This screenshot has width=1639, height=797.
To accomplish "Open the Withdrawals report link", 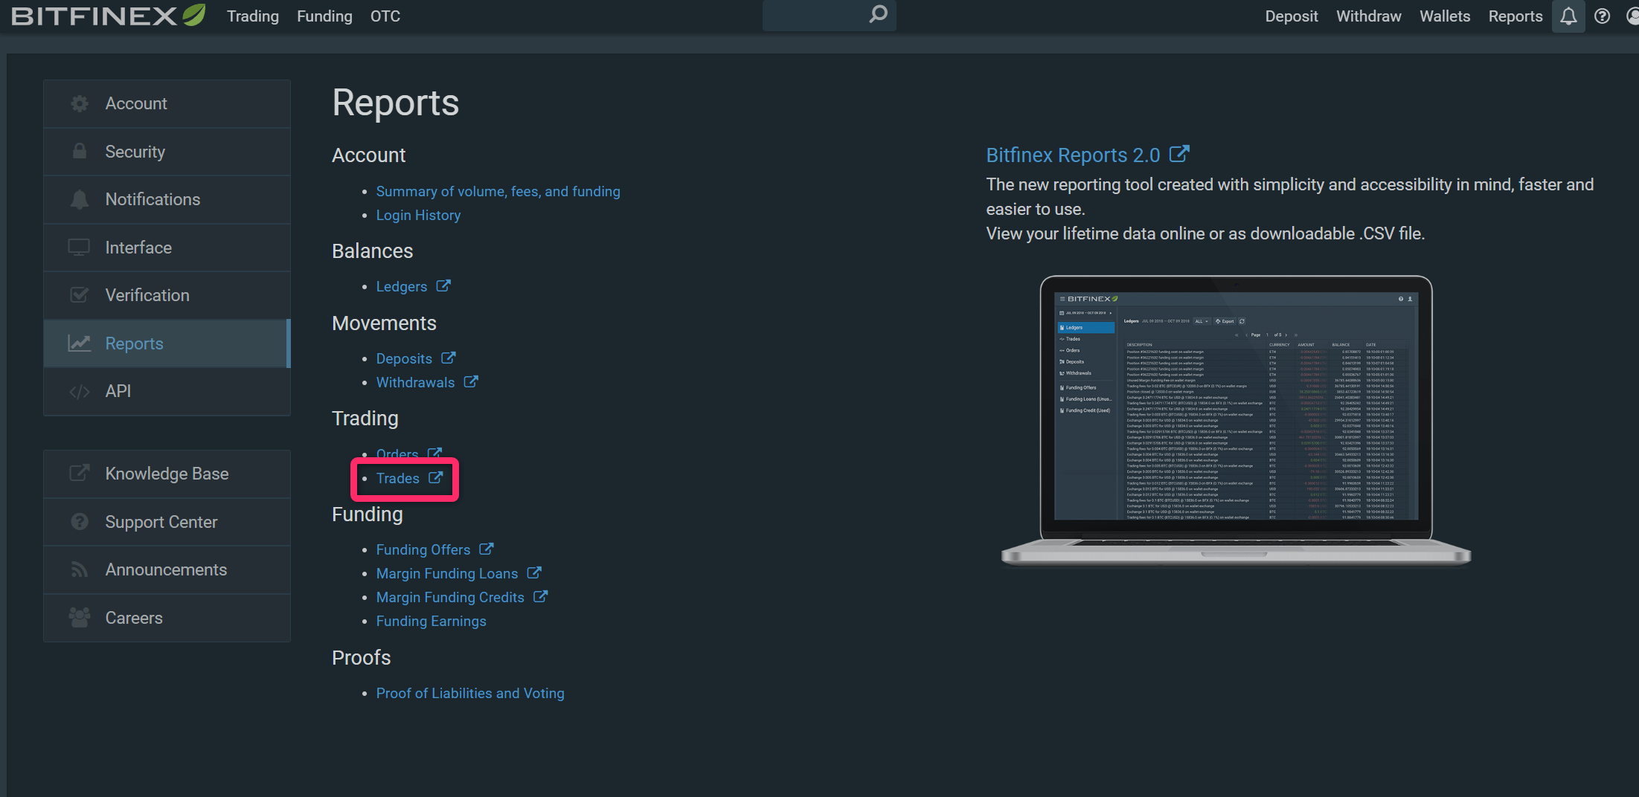I will click(x=415, y=382).
